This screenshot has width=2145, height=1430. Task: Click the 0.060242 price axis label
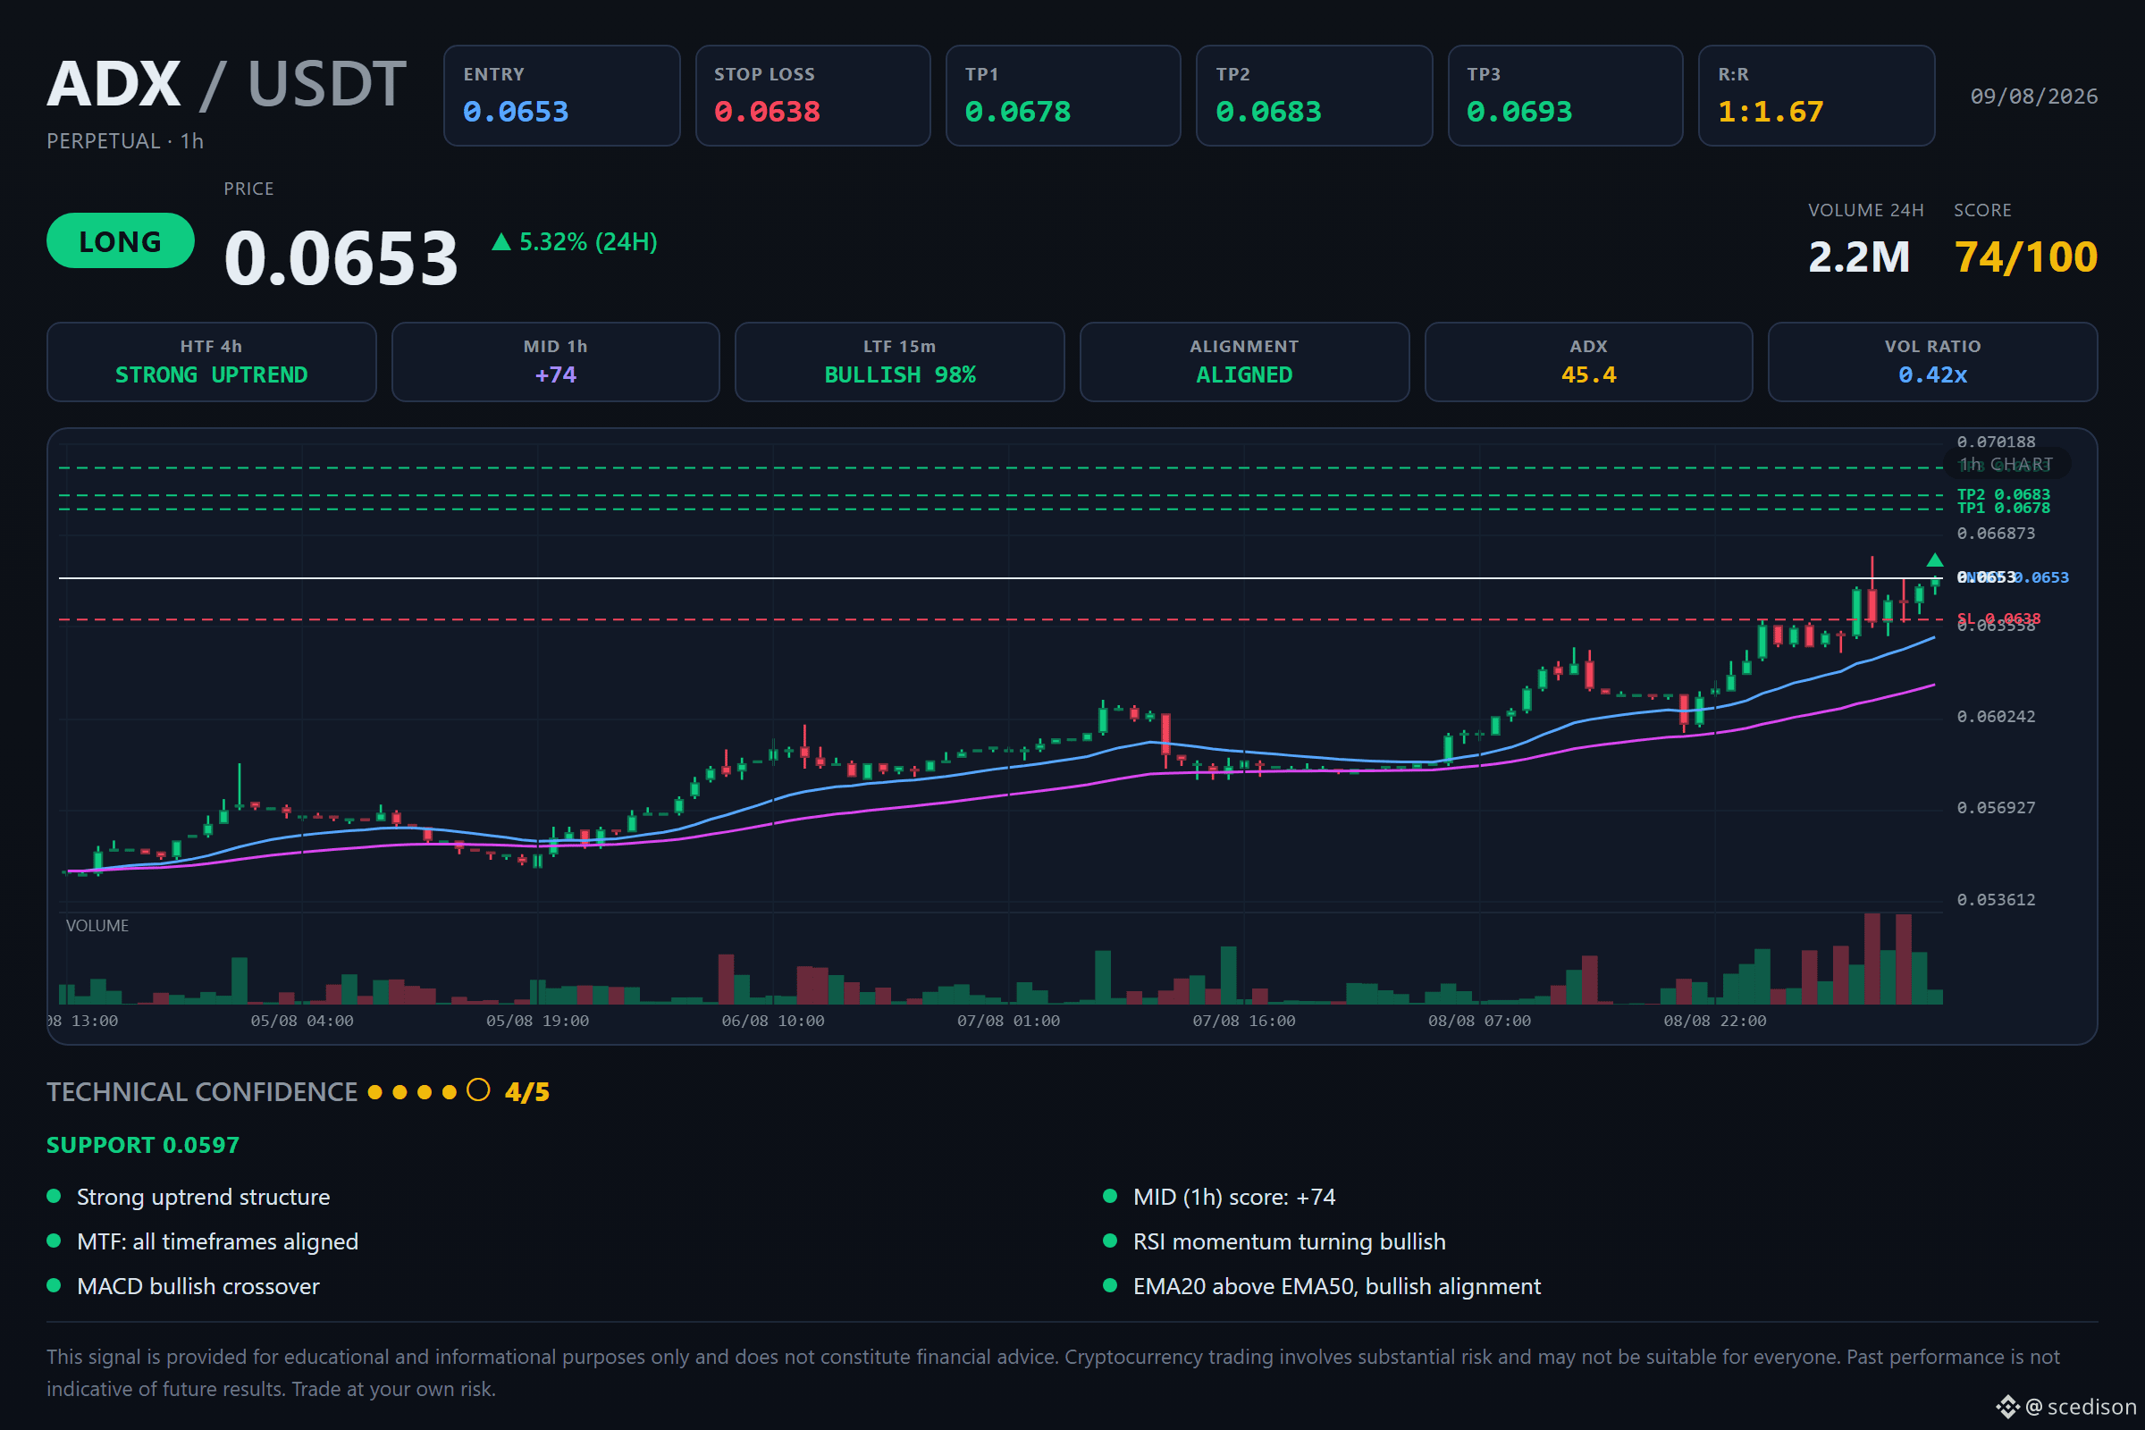pos(1996,717)
